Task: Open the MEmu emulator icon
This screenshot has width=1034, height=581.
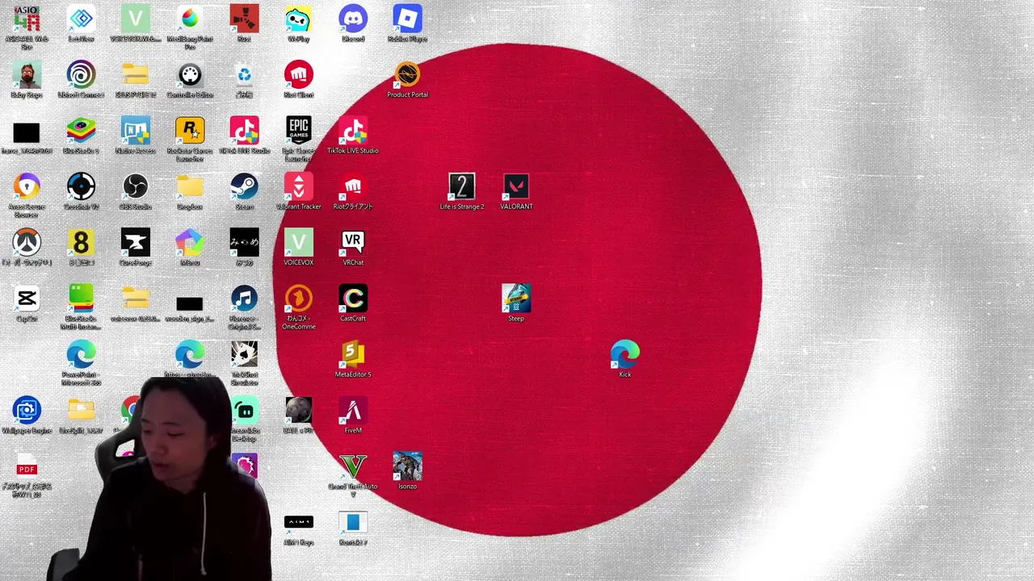Action: [190, 242]
